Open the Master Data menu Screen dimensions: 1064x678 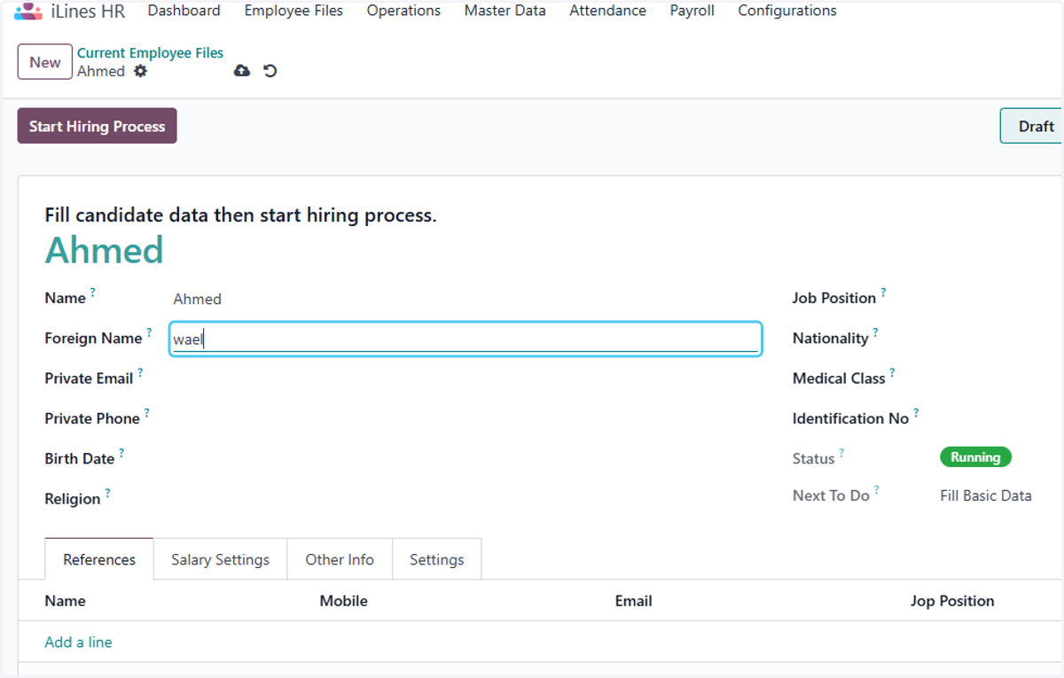click(x=505, y=11)
